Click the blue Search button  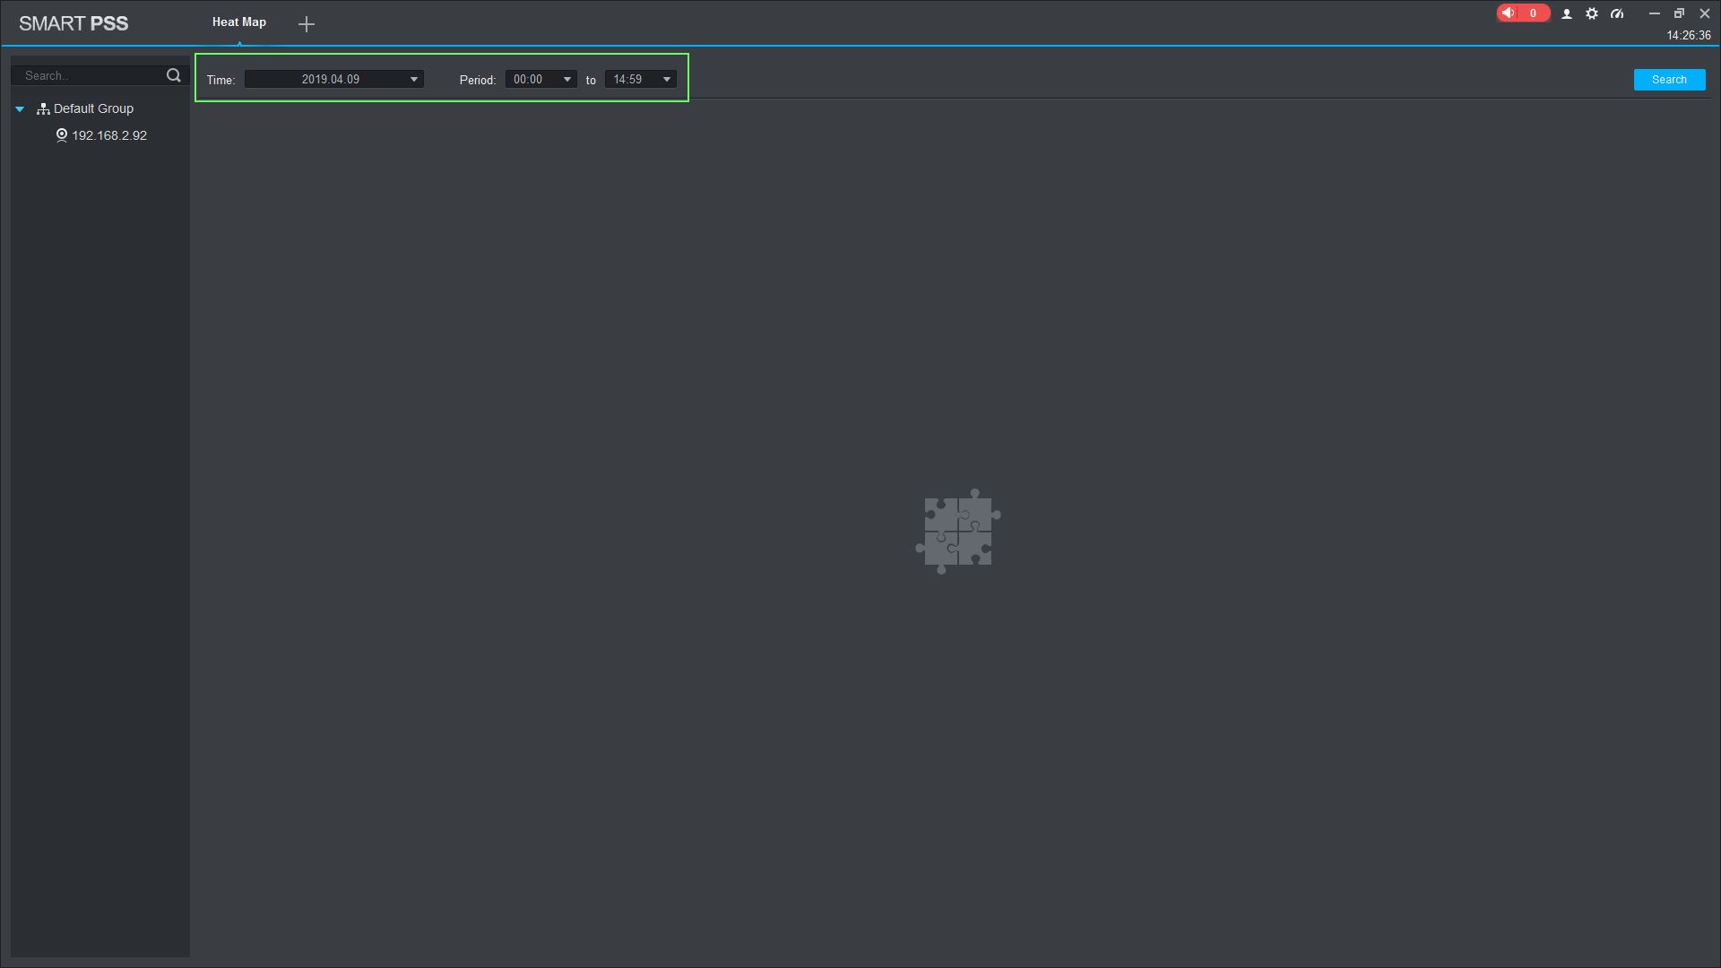pyautogui.click(x=1669, y=80)
